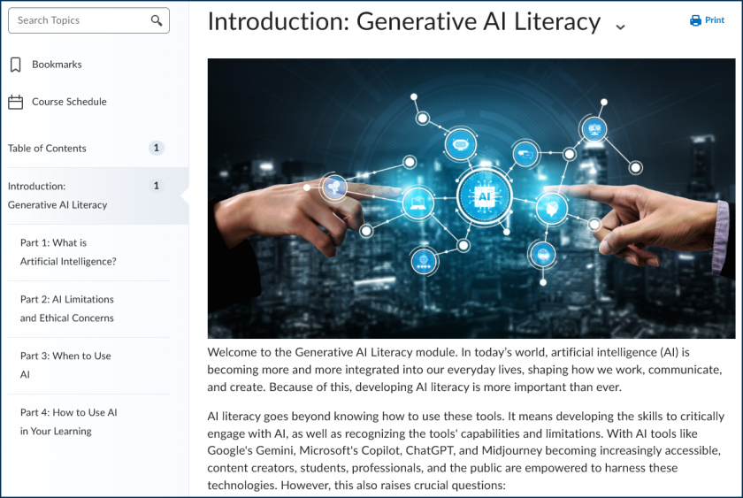
Task: Select Introduction: Generative AI Literacy module
Action: coord(57,195)
